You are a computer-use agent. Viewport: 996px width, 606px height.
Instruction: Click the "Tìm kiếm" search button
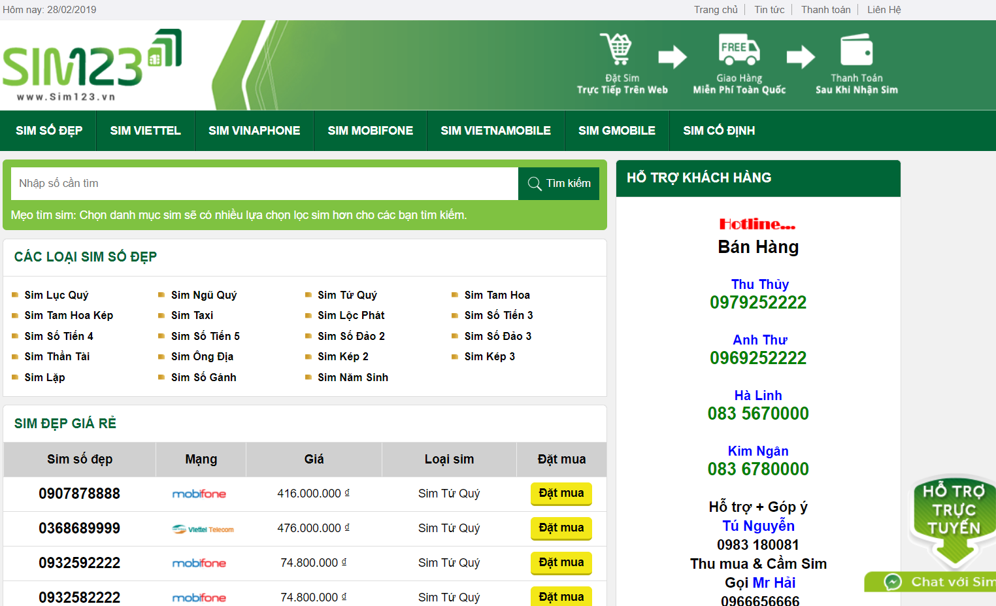click(559, 183)
